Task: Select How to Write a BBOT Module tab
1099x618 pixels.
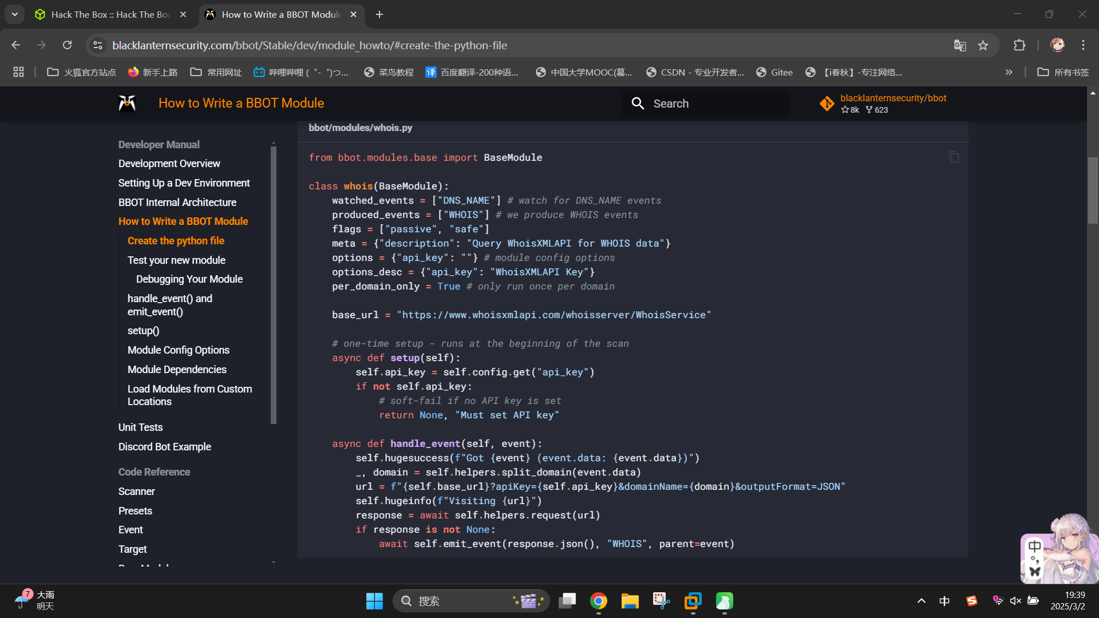Action: [280, 14]
